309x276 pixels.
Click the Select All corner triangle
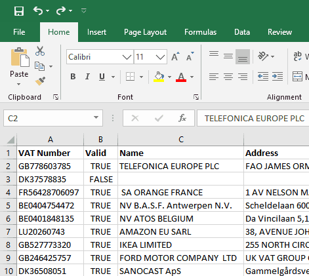click(10, 140)
